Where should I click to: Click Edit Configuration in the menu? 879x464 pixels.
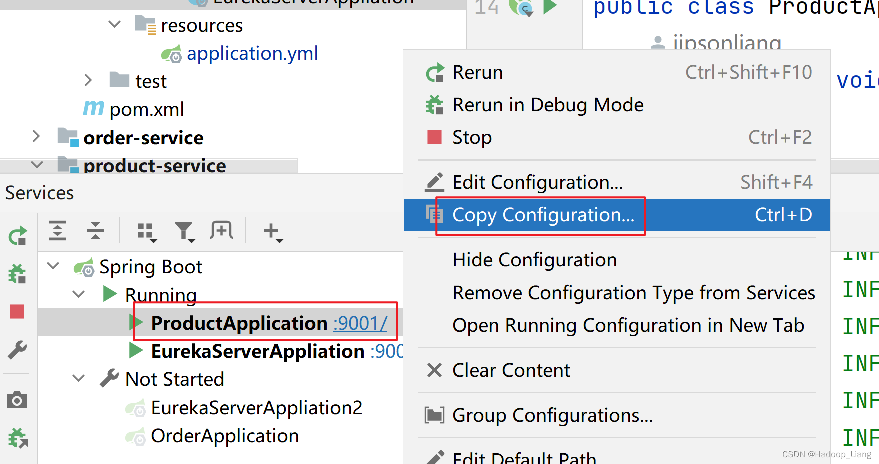click(537, 182)
